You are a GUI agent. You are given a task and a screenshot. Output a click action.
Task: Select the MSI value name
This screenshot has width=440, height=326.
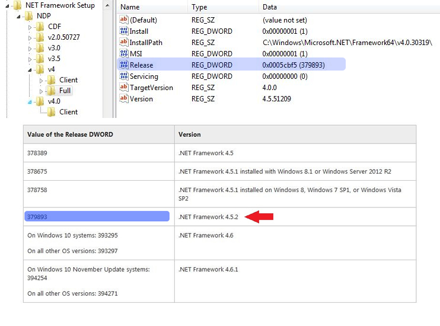coord(136,53)
